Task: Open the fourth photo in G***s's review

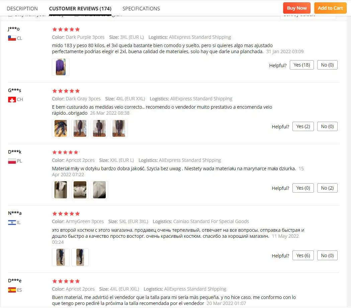Action: [x=119, y=128]
